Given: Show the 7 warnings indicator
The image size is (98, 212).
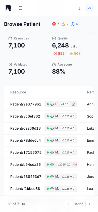Looking at the screenshot, I should point(65,24).
